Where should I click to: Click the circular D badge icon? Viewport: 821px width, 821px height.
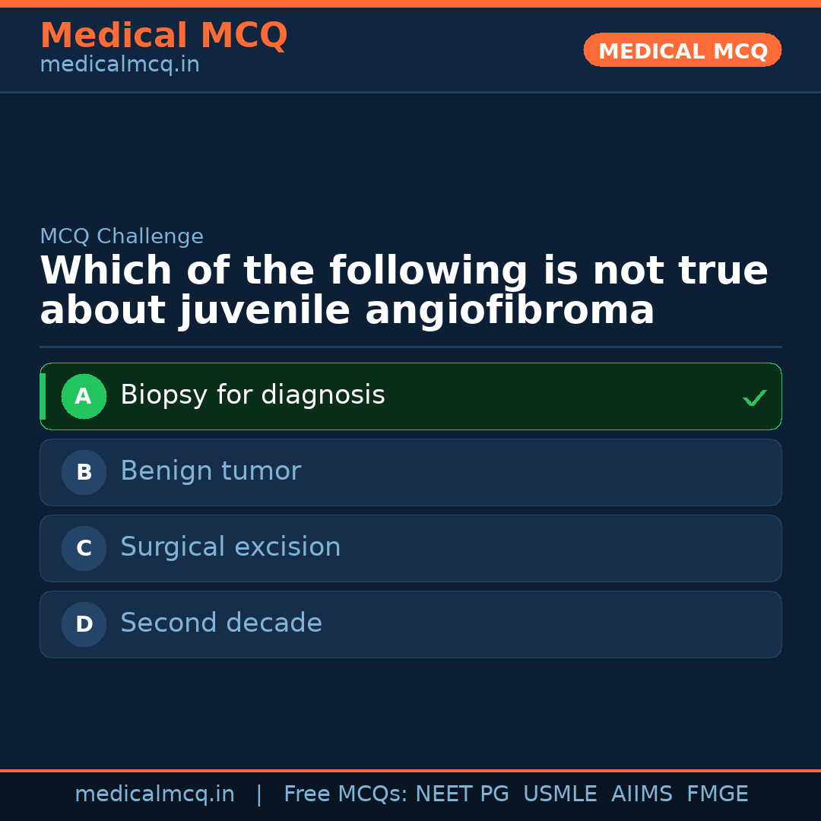click(84, 624)
